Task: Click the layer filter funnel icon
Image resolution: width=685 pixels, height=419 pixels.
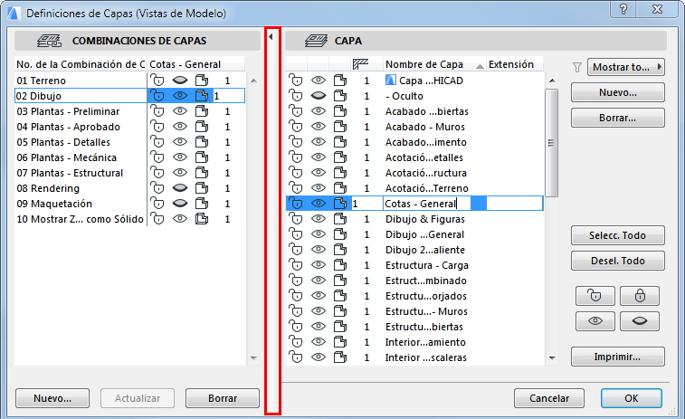Action: click(577, 67)
